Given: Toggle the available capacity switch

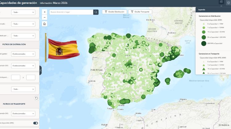Looking at the screenshot, I should click(35, 123).
